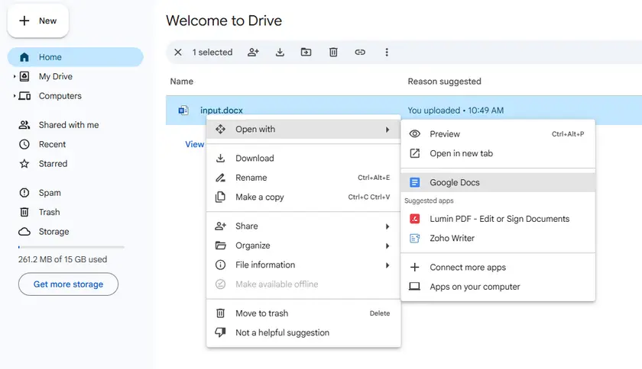
Task: Open the Recent files list
Action: 52,144
